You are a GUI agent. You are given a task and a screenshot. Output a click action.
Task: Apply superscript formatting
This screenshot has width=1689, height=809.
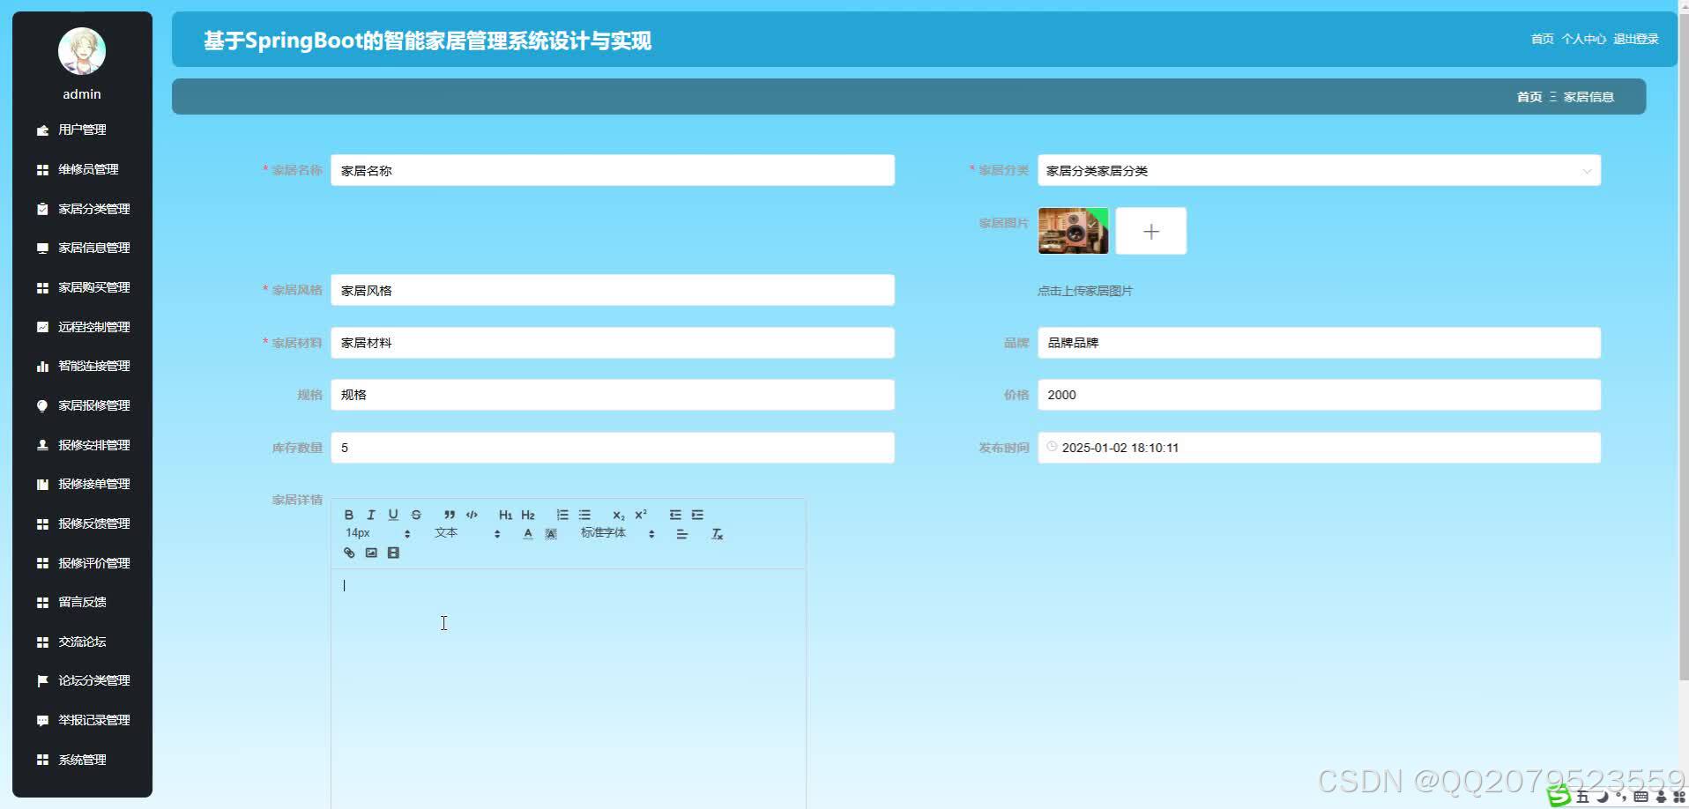click(x=641, y=515)
